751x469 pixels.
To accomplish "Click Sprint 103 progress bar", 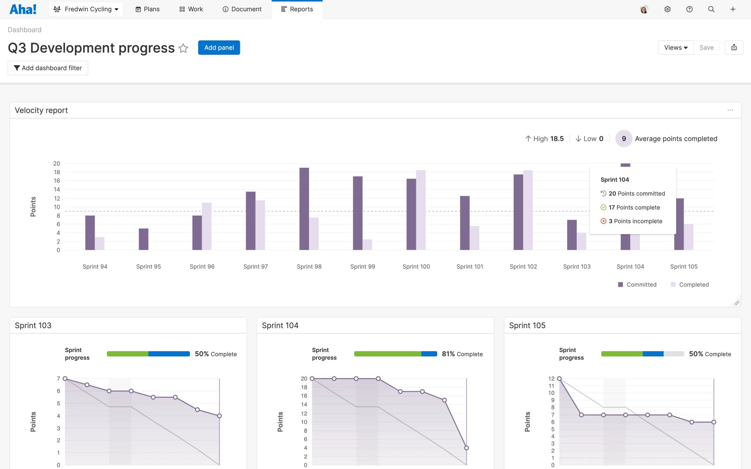I will [148, 354].
